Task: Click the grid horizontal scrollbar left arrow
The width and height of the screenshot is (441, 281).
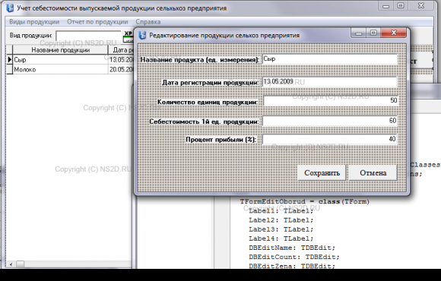Action: [x=11, y=264]
